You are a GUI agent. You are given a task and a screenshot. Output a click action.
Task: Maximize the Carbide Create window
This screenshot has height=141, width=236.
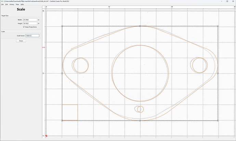(227, 1)
